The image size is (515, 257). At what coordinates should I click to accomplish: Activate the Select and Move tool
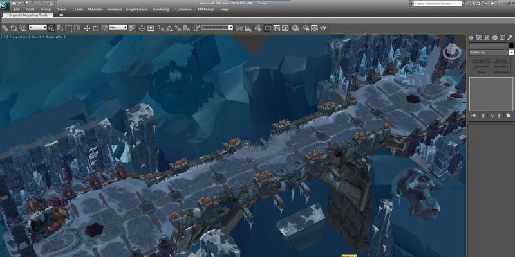click(x=87, y=28)
